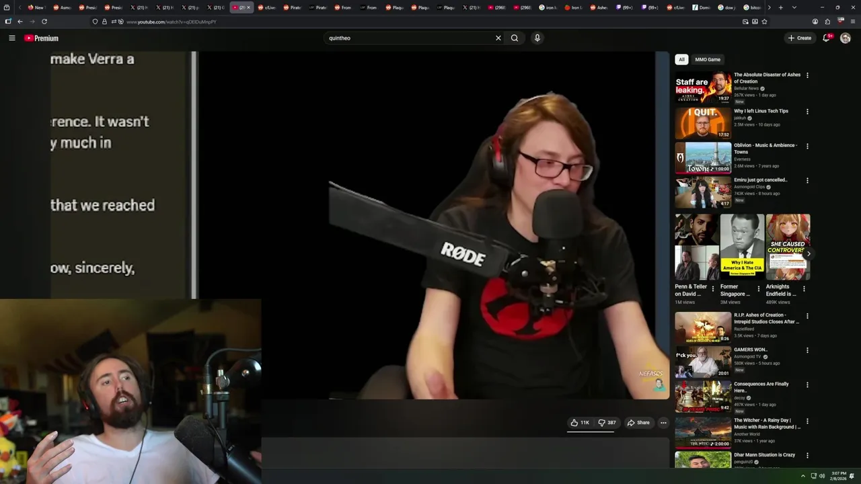Switch to the 'dow j' Google tab
The image size is (861, 484).
727,7
